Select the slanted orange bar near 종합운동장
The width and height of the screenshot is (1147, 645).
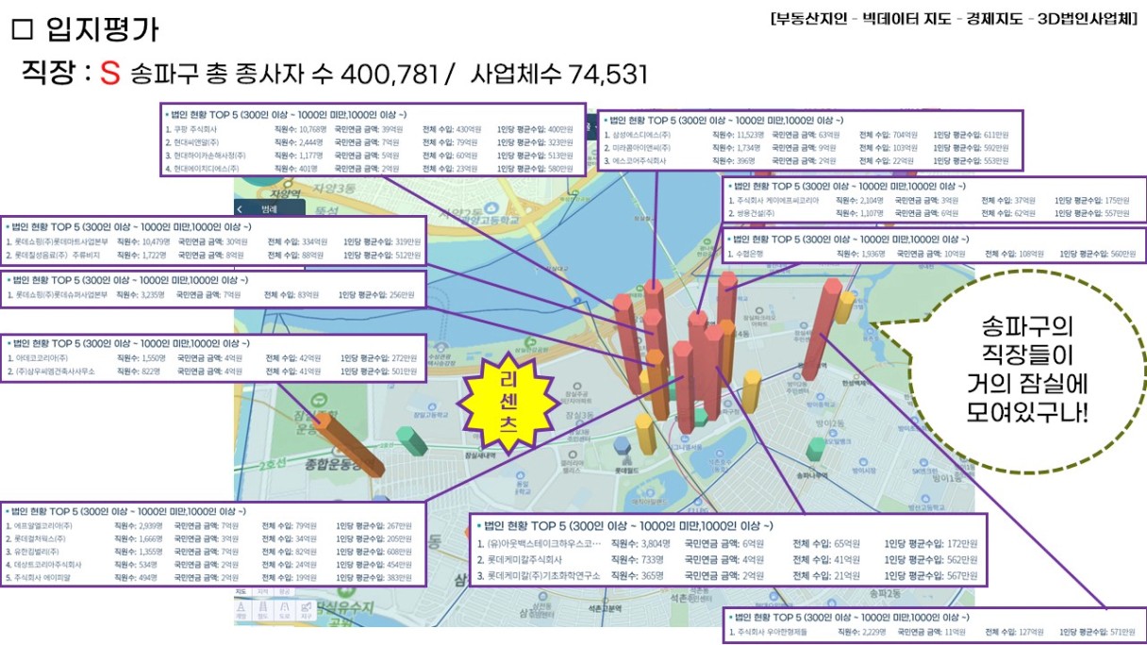point(349,445)
